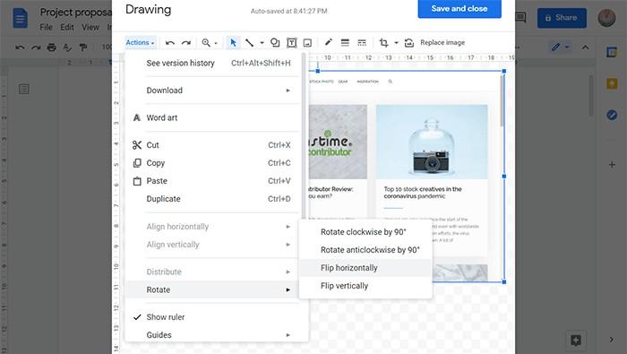This screenshot has width=627, height=354.
Task: Select the arrow pointer Select tool
Action: (233, 42)
